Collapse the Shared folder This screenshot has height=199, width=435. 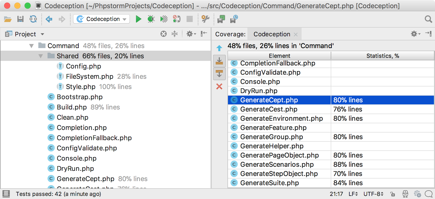41,56
